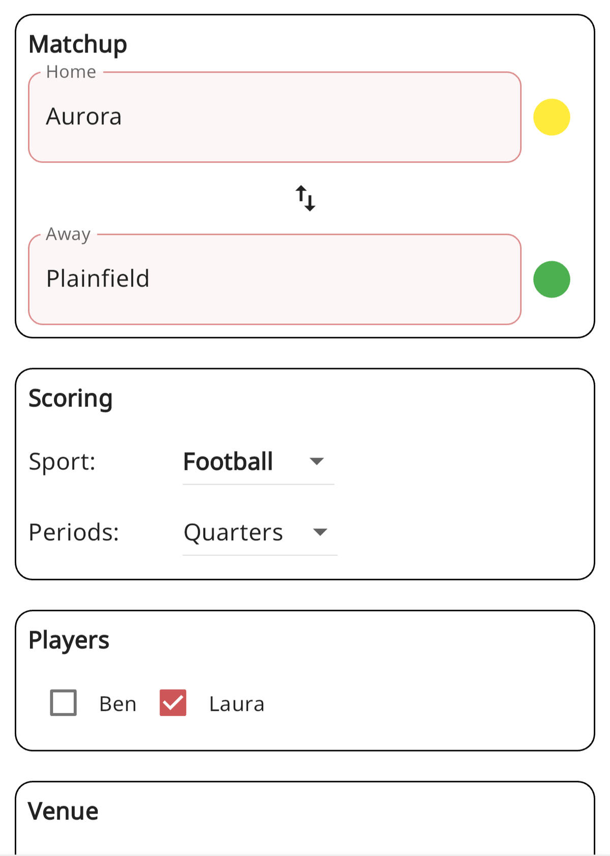This screenshot has height=856, width=610.
Task: Click the Sport: field label
Action: coord(62,462)
